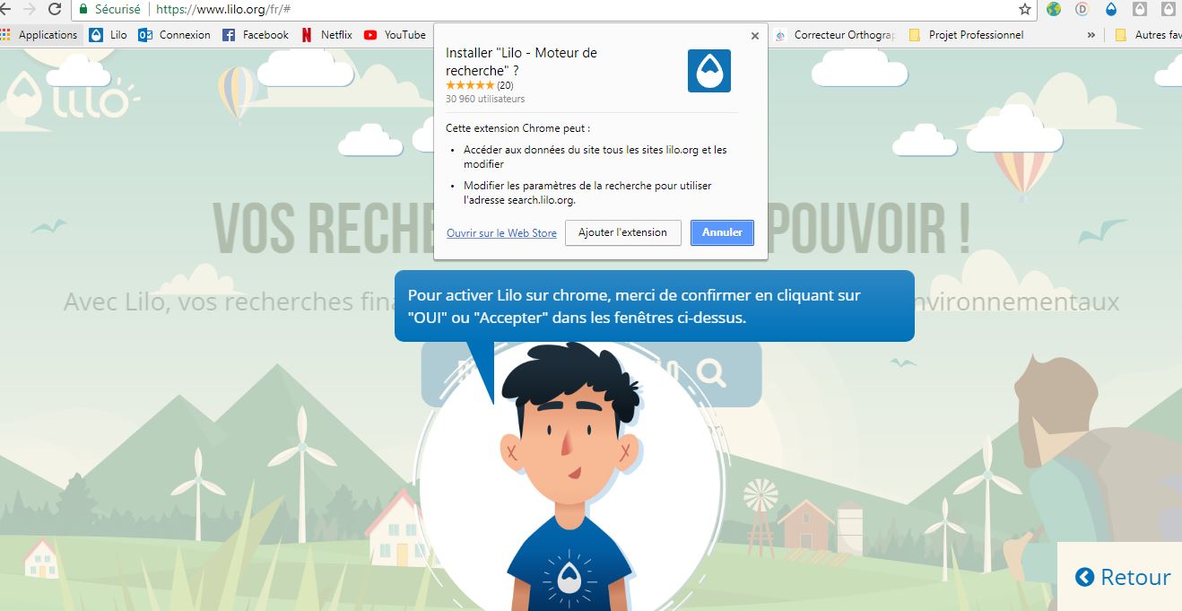This screenshot has height=611, width=1182.
Task: Open the Correcteur Orthograp… bookmark
Action: (x=836, y=35)
